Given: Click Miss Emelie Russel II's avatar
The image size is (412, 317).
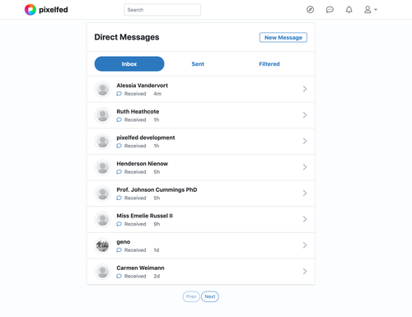Looking at the screenshot, I should click(x=102, y=220).
